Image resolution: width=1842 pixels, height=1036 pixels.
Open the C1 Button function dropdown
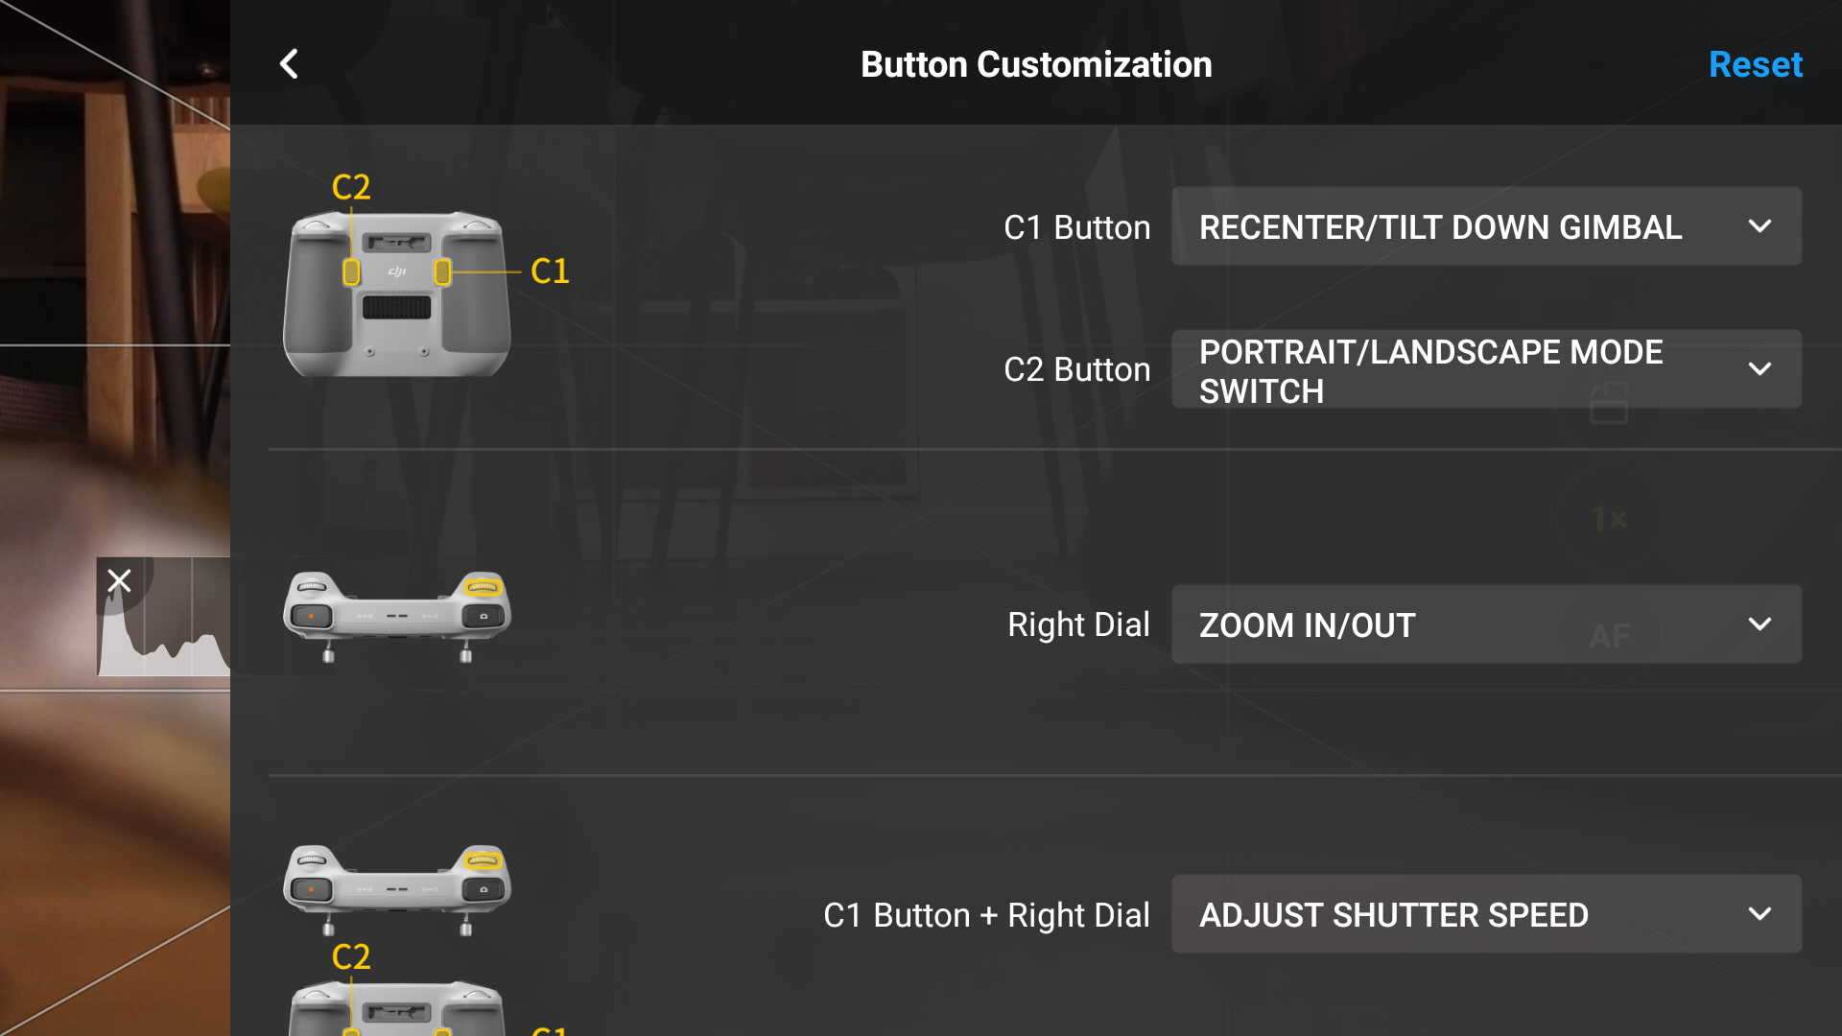pos(1486,226)
